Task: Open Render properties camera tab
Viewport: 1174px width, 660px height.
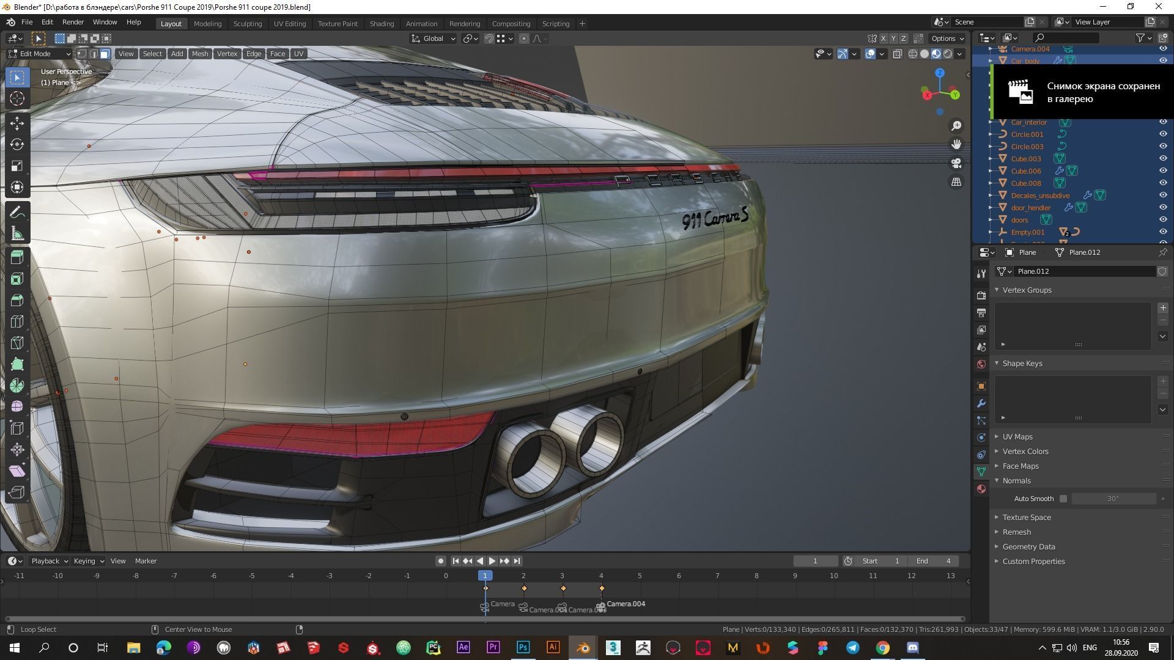Action: (981, 296)
